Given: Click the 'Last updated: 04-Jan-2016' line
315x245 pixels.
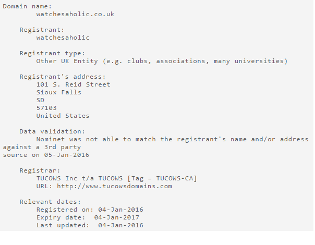Looking at the screenshot, I should [x=90, y=225].
